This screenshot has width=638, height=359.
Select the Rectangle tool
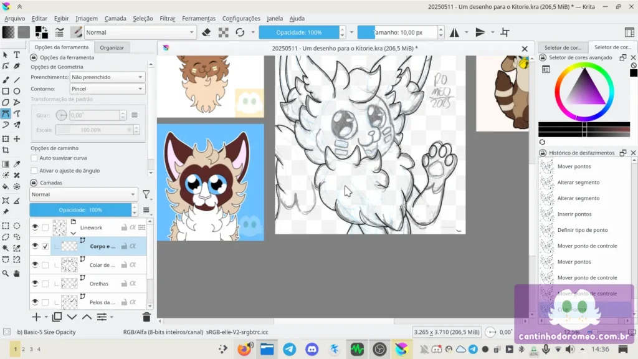click(x=6, y=91)
